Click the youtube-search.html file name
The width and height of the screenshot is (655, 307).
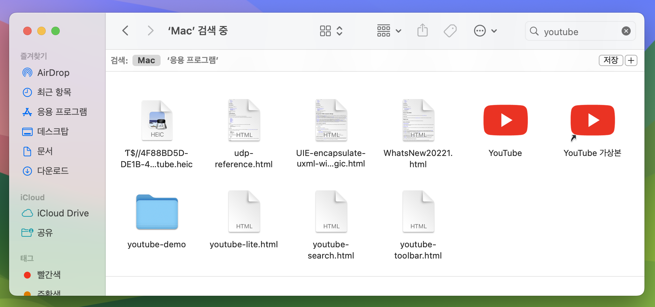(331, 250)
